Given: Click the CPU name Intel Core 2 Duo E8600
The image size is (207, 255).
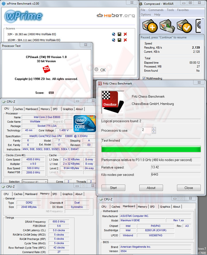Looking at the screenshot, I should click(x=47, y=117).
